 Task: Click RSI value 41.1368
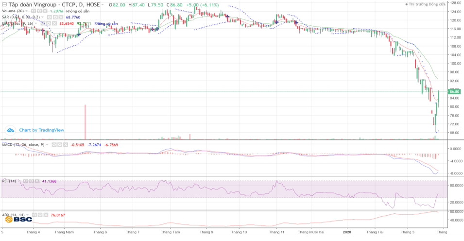click(49, 181)
